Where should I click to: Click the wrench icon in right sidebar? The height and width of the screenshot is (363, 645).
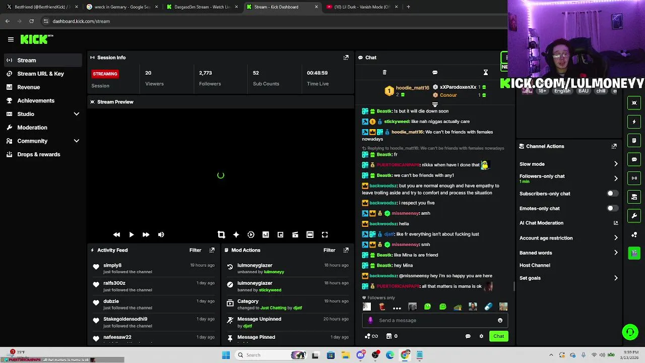(634, 216)
